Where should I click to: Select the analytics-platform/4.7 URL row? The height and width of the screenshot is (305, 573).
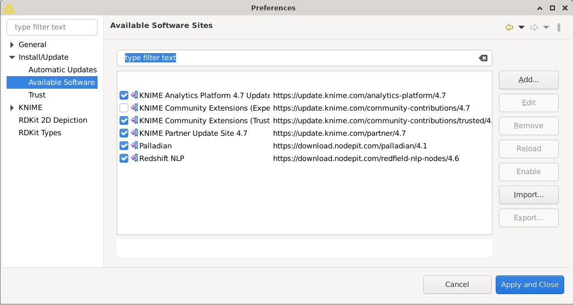pos(359,96)
